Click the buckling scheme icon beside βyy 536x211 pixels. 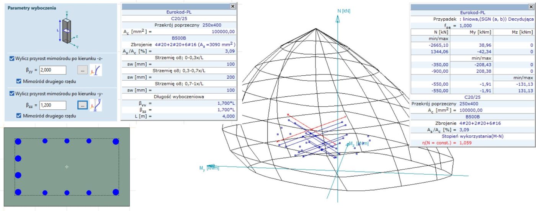coord(95,70)
